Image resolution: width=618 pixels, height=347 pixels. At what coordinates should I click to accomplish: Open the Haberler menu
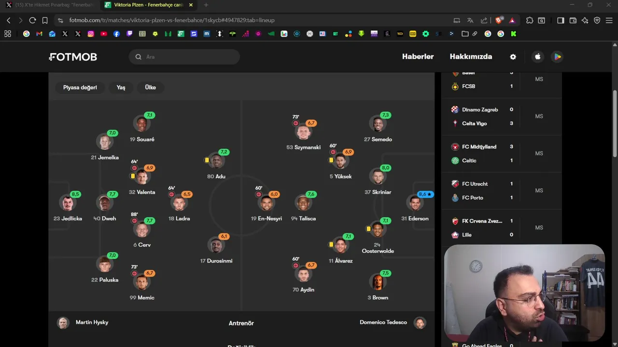[x=418, y=56]
